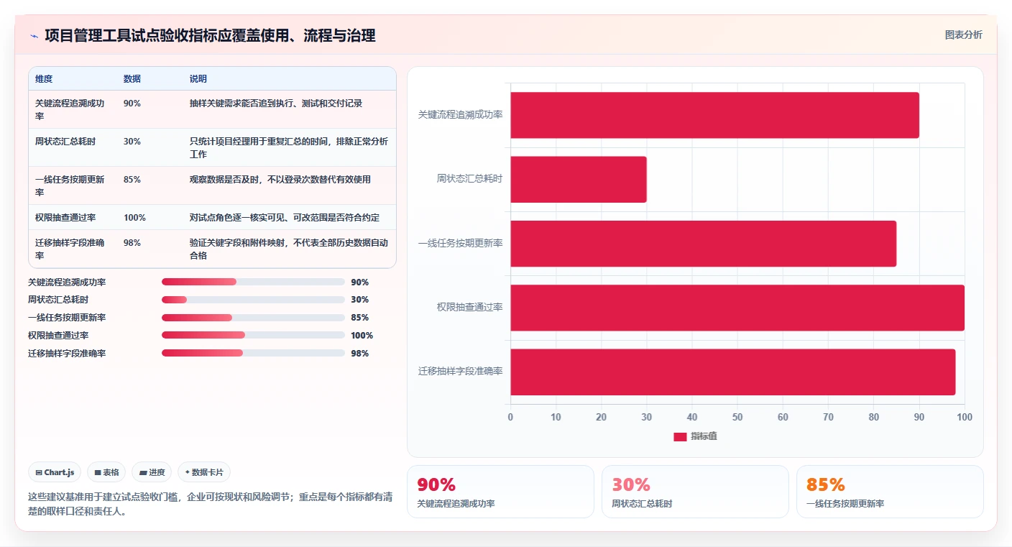Click the 指标值 red legend swatch
The width and height of the screenshot is (1012, 547).
click(680, 437)
